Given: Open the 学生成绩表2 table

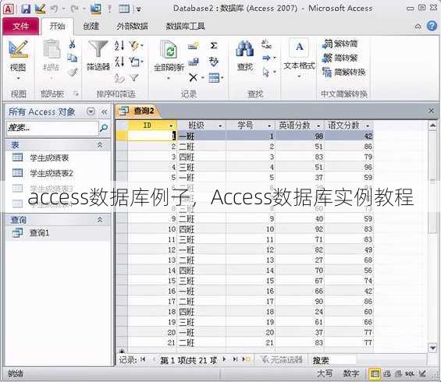Looking at the screenshot, I should [x=43, y=173].
